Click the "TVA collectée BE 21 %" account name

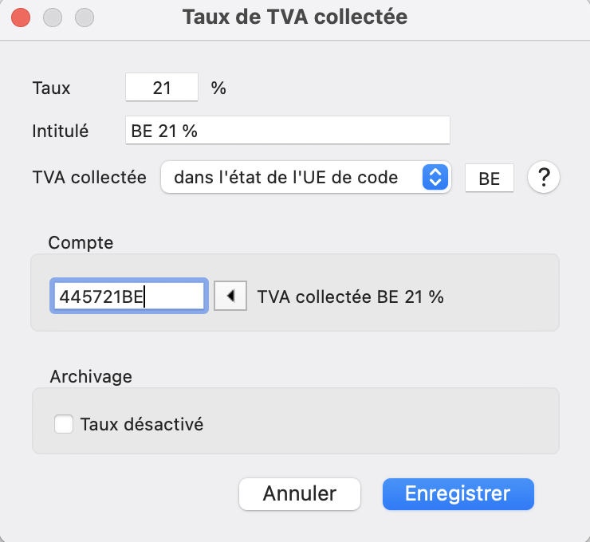tap(350, 297)
